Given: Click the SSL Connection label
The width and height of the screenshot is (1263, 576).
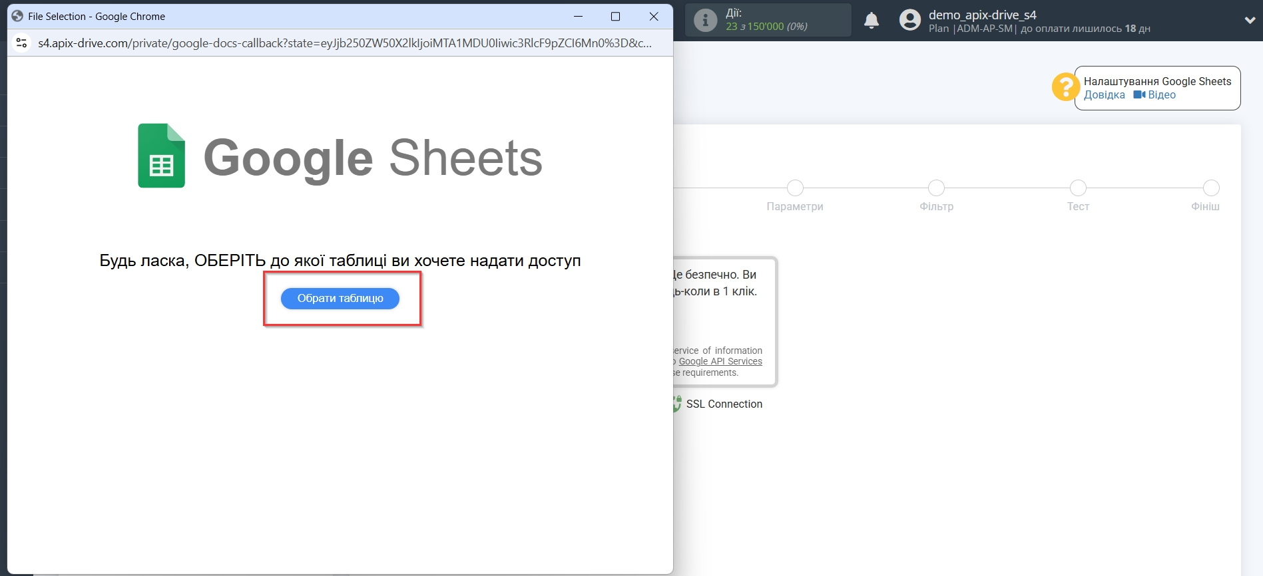Looking at the screenshot, I should coord(724,404).
